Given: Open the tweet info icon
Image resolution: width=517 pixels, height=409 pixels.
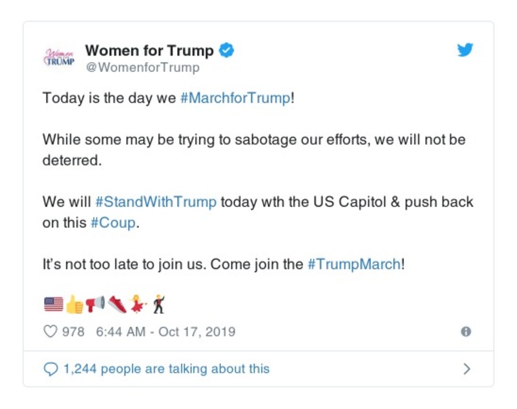Looking at the screenshot, I should (465, 332).
